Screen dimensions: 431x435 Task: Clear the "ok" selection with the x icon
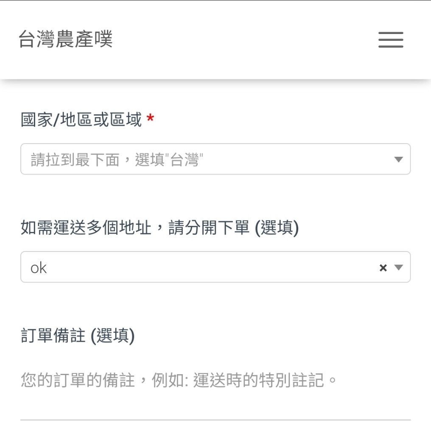tap(383, 268)
